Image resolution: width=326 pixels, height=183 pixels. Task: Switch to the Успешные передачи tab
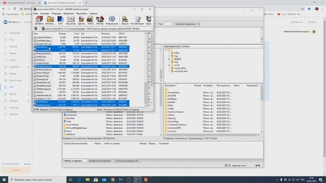[127, 161]
